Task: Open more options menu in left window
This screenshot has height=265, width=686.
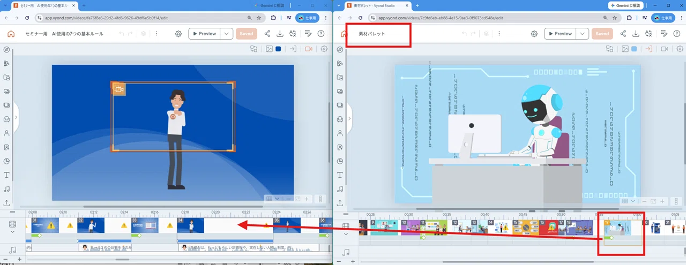Action: point(156,34)
